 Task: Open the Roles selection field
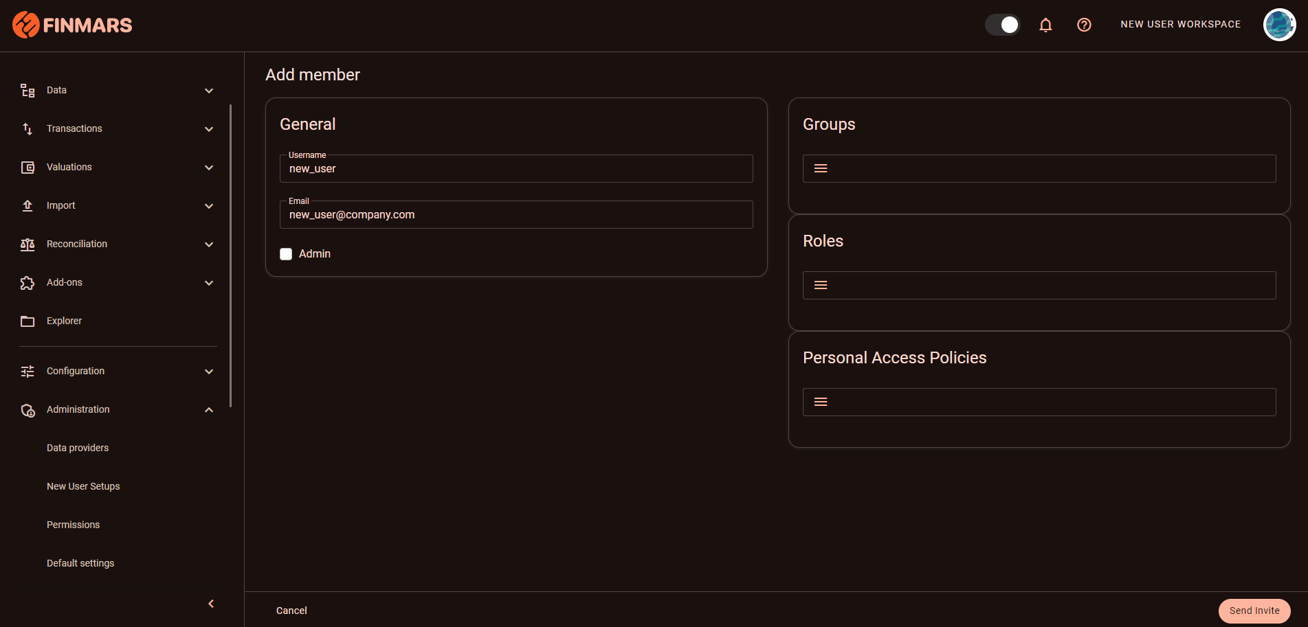1039,285
